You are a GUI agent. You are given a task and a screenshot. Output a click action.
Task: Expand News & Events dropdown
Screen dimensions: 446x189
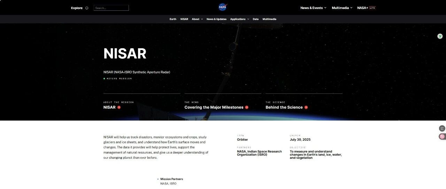[x=313, y=8]
